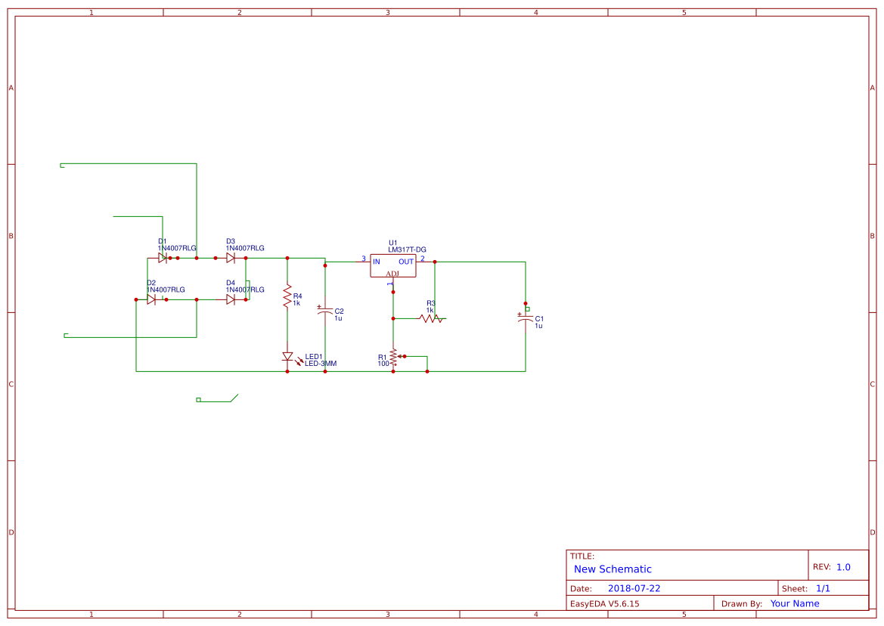Select the diode D4 symbol

pos(231,299)
